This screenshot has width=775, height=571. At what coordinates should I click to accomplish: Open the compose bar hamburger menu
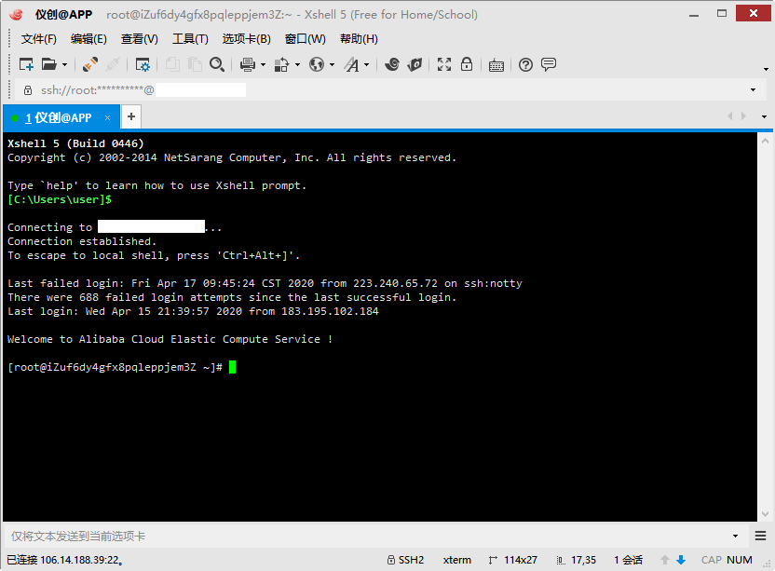(x=761, y=536)
